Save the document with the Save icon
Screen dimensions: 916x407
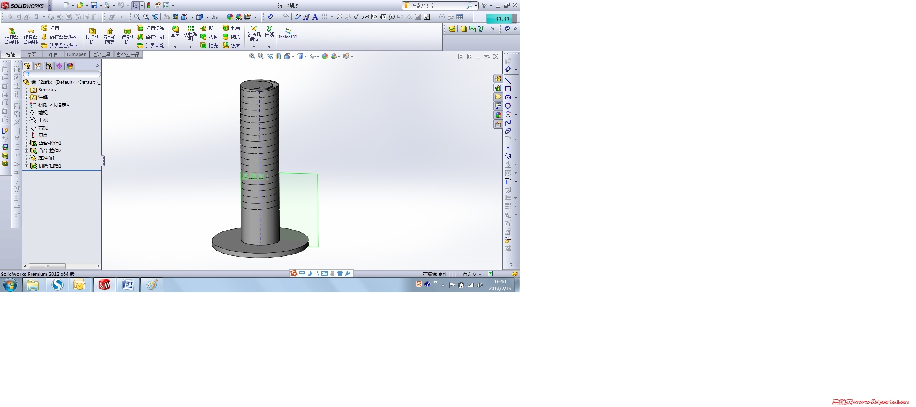pos(94,5)
